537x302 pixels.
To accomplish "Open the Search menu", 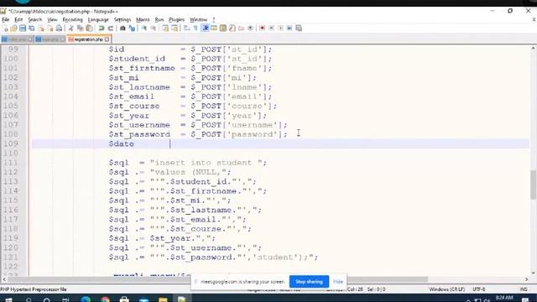I will click(x=35, y=19).
